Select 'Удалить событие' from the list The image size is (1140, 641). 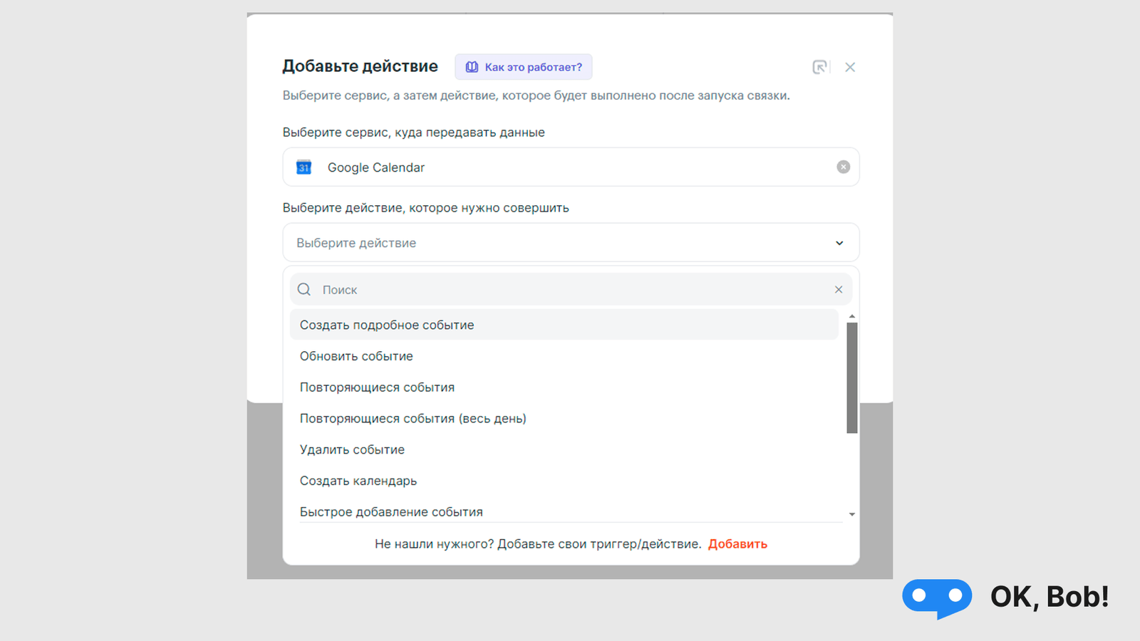tap(352, 449)
